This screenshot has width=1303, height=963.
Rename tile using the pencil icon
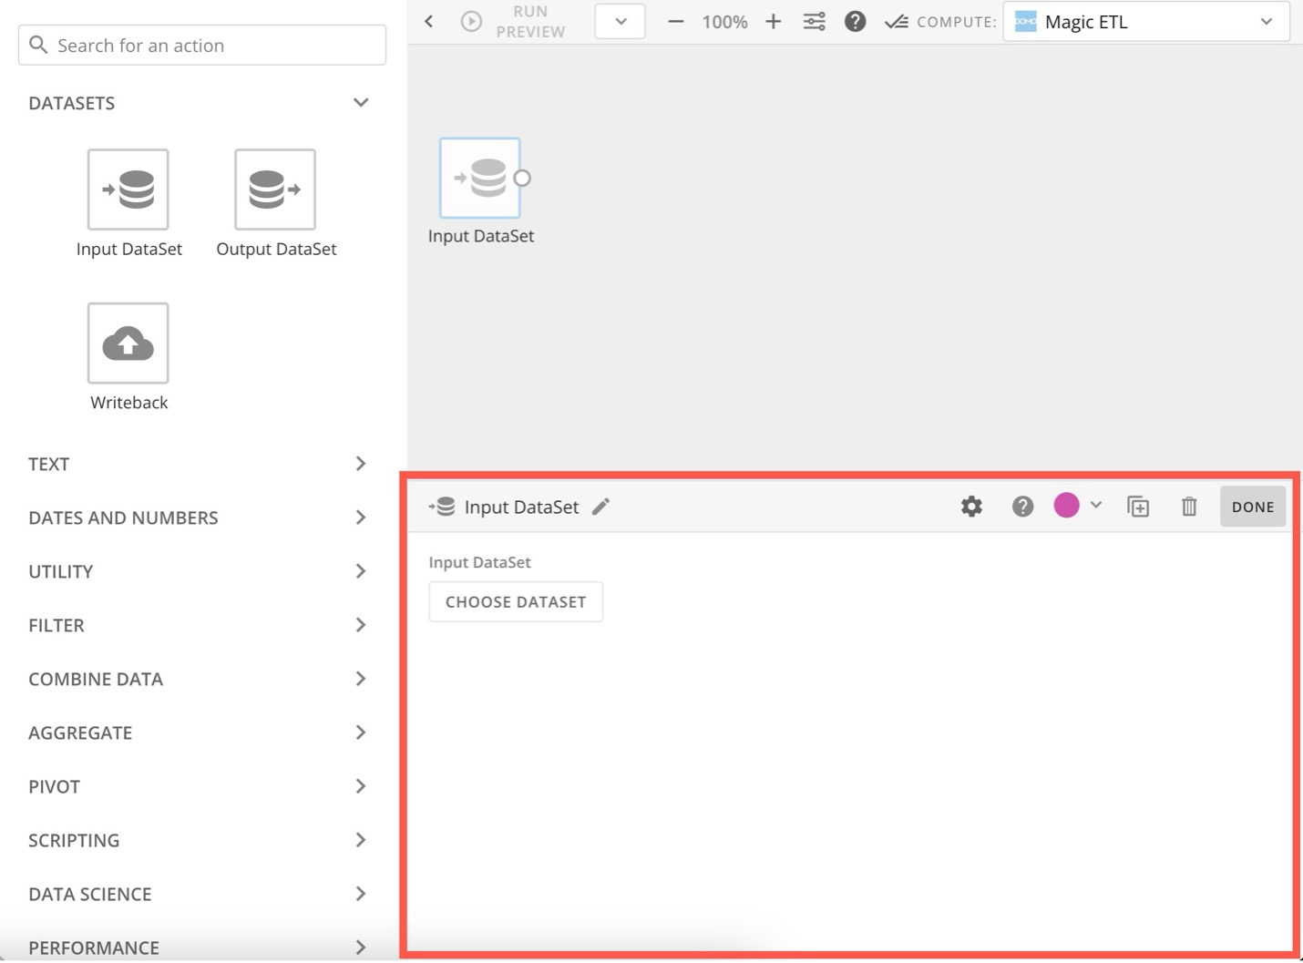tap(600, 507)
